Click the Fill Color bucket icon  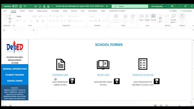click(x=37, y=21)
